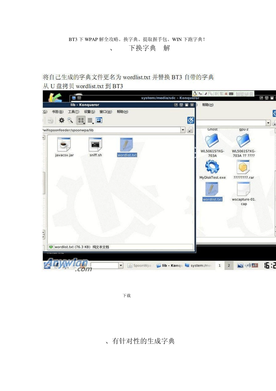
Task: Expand the sdc window location dropdown
Action: coord(268,123)
